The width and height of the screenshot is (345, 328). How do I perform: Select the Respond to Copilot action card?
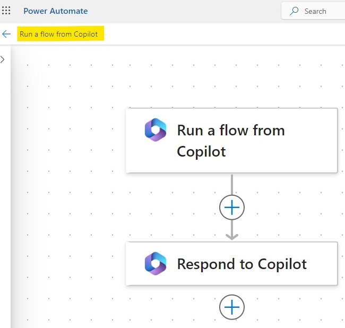(231, 264)
